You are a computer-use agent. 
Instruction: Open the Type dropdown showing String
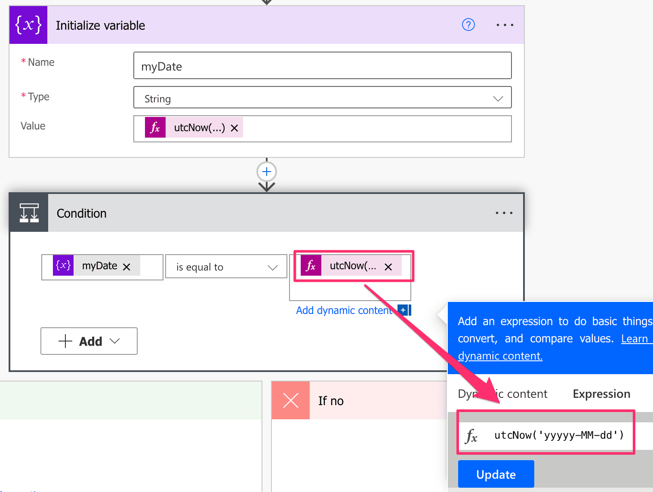(x=498, y=98)
